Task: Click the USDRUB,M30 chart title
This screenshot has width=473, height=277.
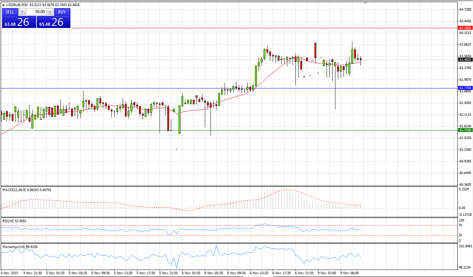Action: (17, 5)
